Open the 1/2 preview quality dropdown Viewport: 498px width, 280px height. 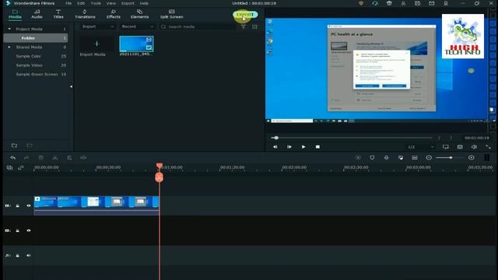(420, 147)
